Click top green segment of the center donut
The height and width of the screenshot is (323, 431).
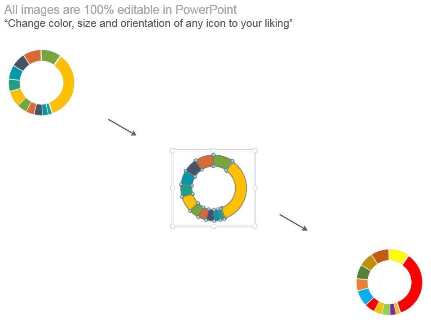click(x=222, y=161)
